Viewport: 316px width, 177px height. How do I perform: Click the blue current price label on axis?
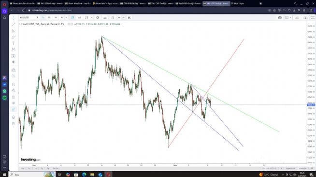click(311, 105)
